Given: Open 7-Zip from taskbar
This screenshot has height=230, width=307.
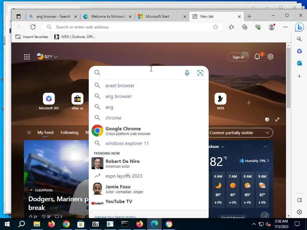Looking at the screenshot, I should pos(96,224).
